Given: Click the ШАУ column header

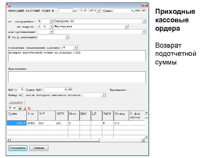Looking at the screenshot, I should click(85, 115).
